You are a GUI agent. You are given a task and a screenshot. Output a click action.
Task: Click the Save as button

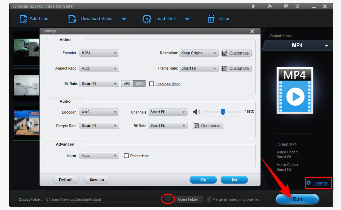tap(97, 180)
